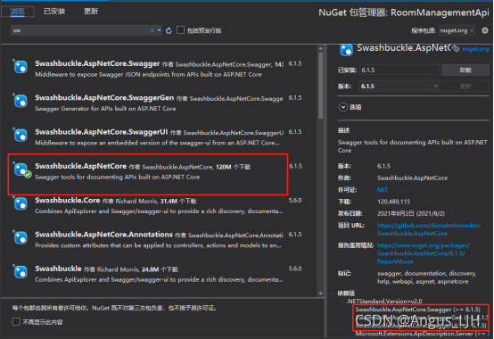494x339 pixels.
Task: Check the don't show this again (不再显示此内容) box
Action: (x=16, y=322)
